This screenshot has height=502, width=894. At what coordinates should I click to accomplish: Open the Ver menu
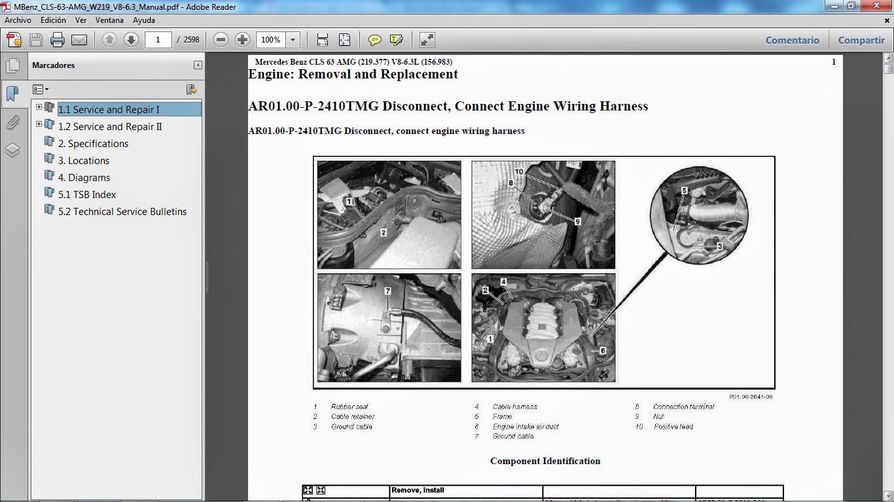pyautogui.click(x=81, y=20)
